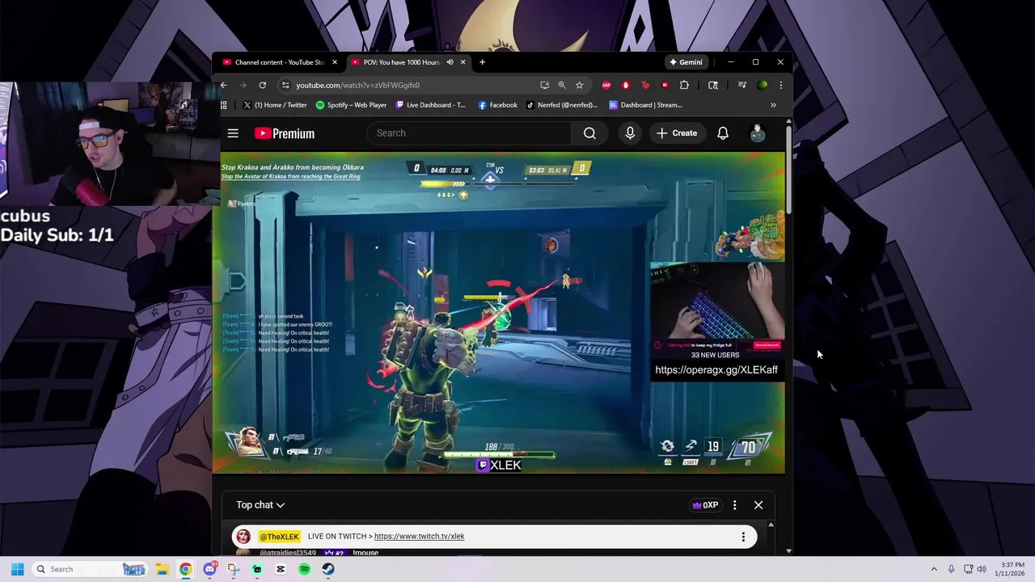
Task: Close the live chat panel
Action: pyautogui.click(x=758, y=505)
